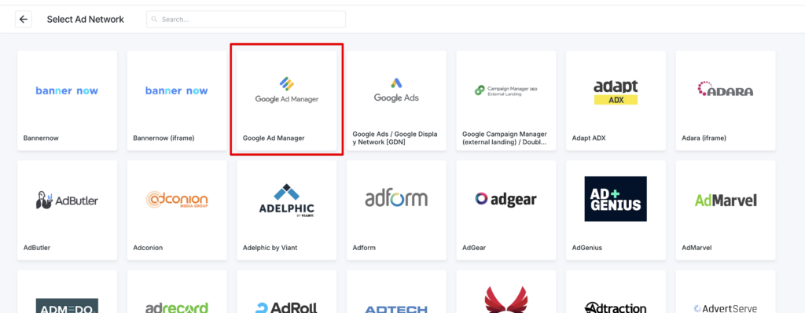Select the AdRoll logo card
Viewport: 805px width, 313px height.
pos(286,292)
